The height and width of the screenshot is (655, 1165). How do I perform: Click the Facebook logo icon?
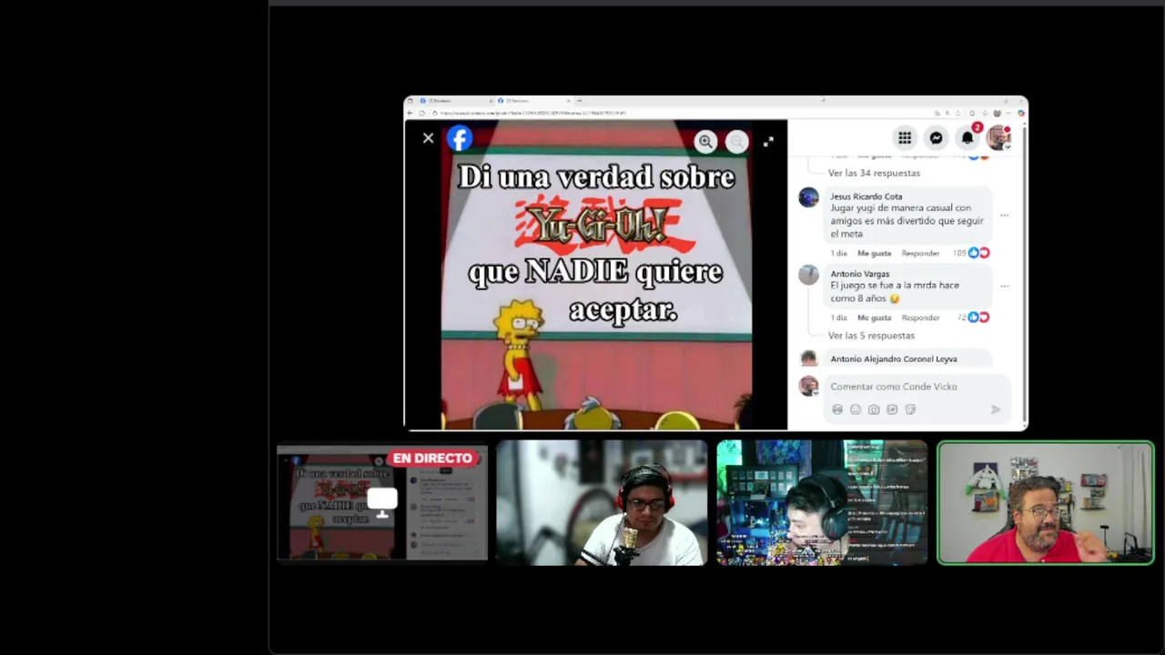460,138
